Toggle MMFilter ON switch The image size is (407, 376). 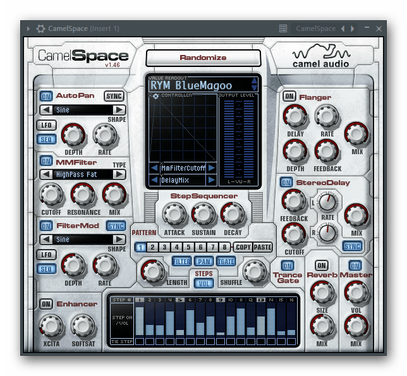(46, 161)
